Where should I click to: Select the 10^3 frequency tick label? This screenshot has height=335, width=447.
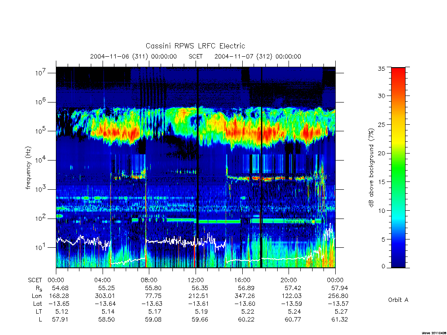41,189
